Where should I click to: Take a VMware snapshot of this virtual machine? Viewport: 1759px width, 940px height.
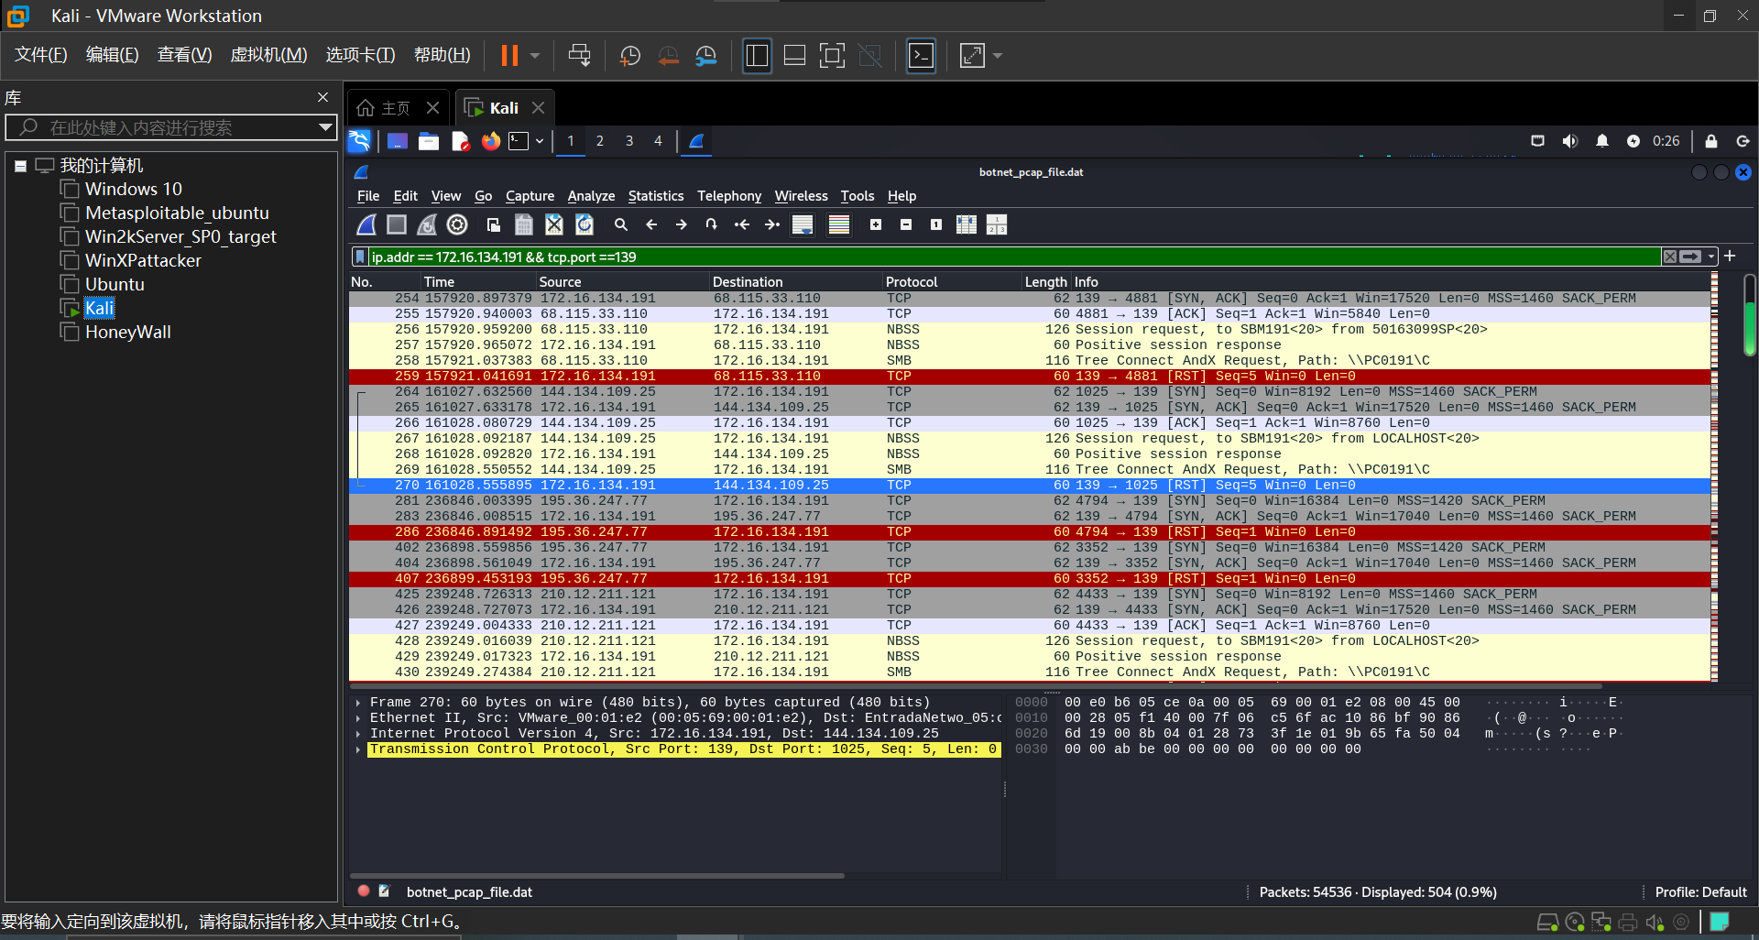630,56
